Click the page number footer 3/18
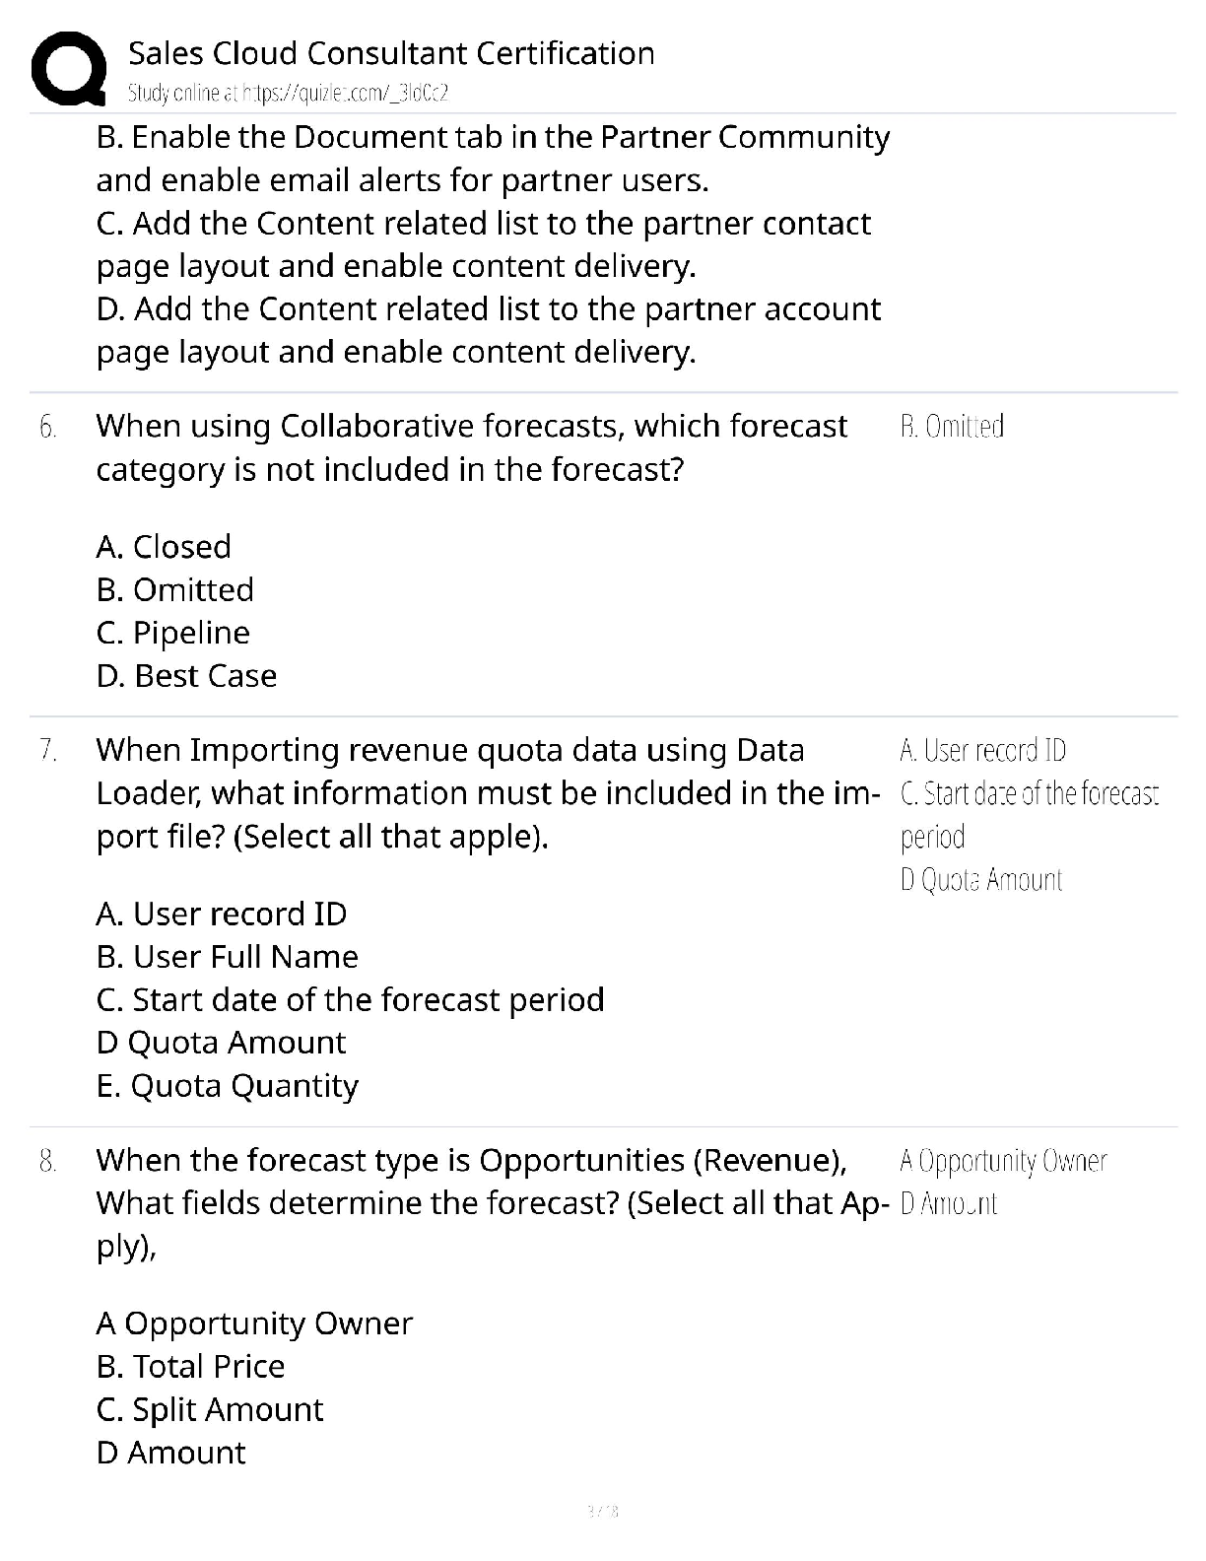 tap(602, 1511)
